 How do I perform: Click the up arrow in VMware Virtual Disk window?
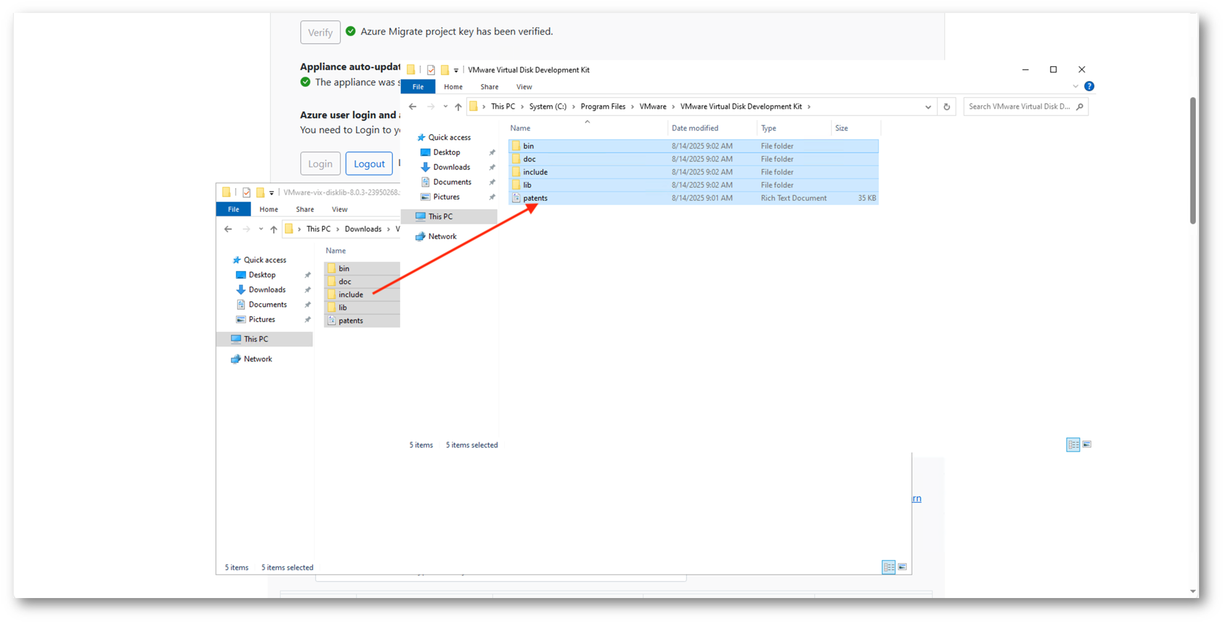coord(458,107)
